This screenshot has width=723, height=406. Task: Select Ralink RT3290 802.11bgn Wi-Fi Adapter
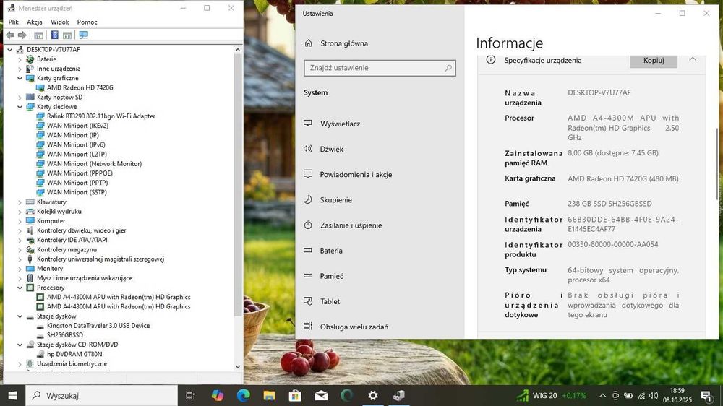coord(101,116)
